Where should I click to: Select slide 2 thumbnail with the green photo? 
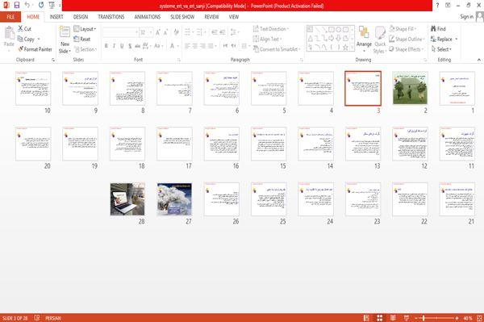[410, 88]
